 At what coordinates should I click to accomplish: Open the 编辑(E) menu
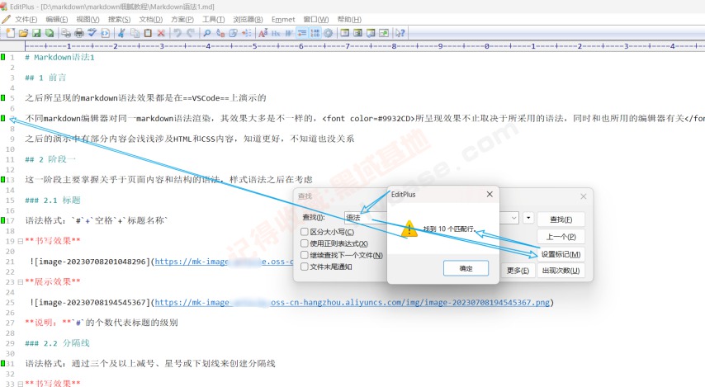(57, 19)
